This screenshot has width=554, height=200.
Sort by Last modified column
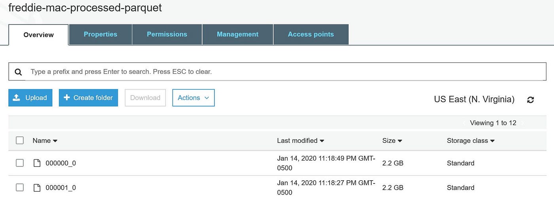coord(301,140)
